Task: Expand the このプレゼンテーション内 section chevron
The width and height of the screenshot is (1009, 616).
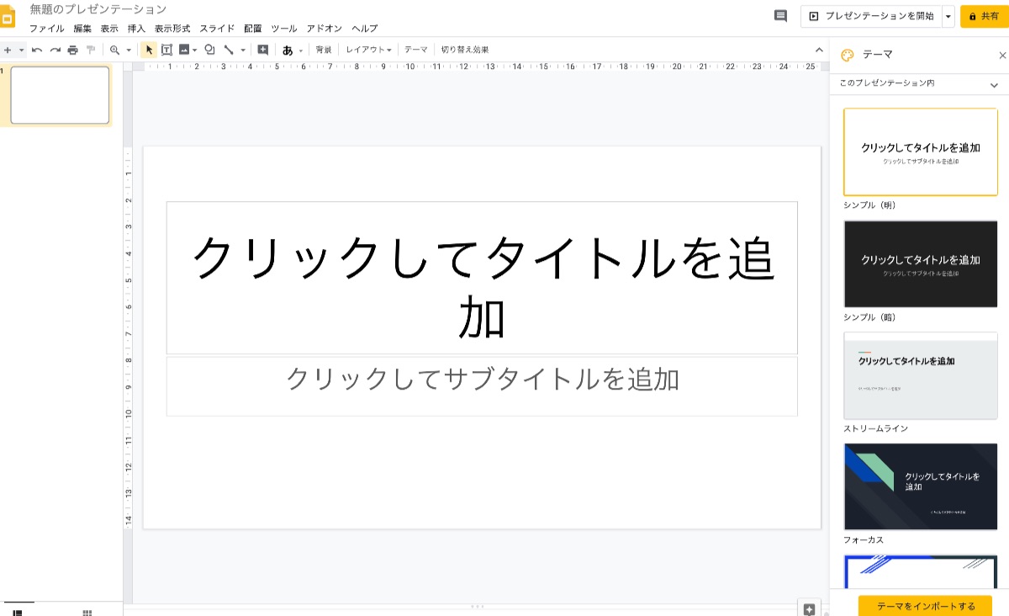Action: click(994, 85)
